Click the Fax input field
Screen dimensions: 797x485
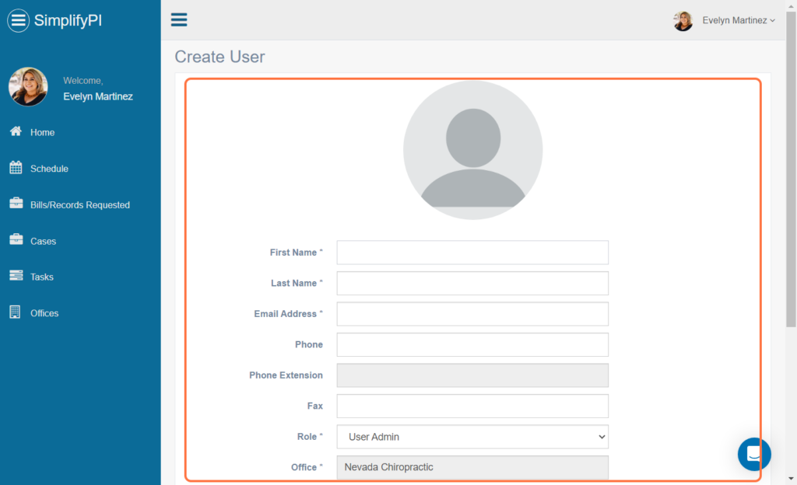(472, 406)
